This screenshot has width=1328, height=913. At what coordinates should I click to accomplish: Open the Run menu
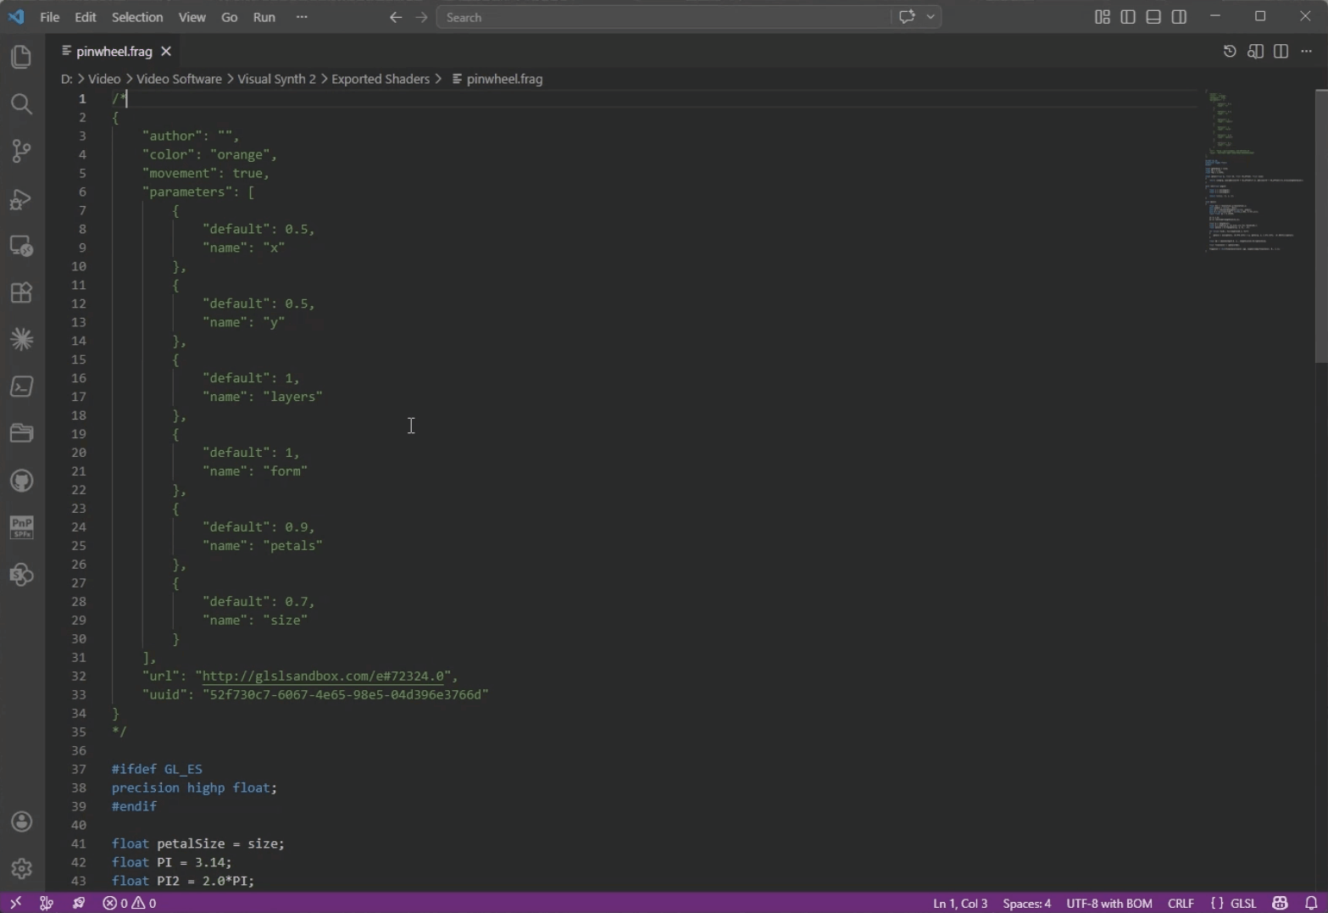264,17
